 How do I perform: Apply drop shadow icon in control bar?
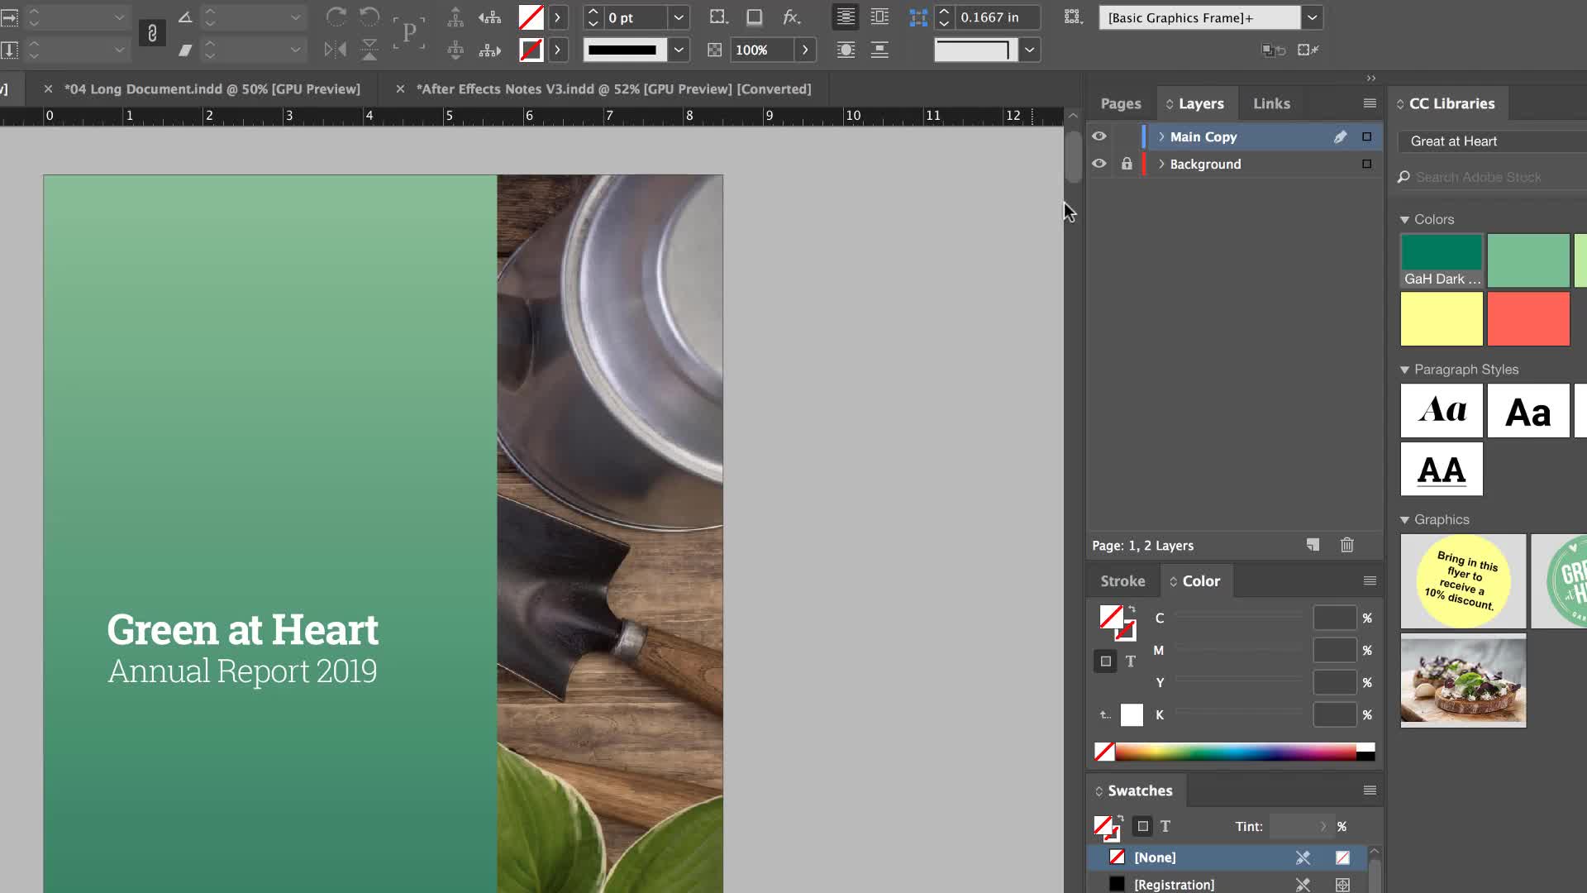754,17
